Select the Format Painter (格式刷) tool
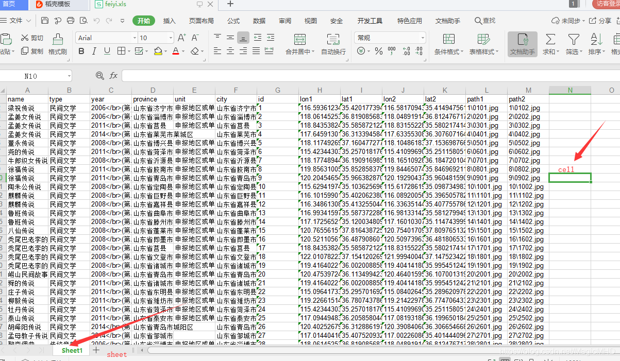The width and height of the screenshot is (620, 361). [58, 44]
